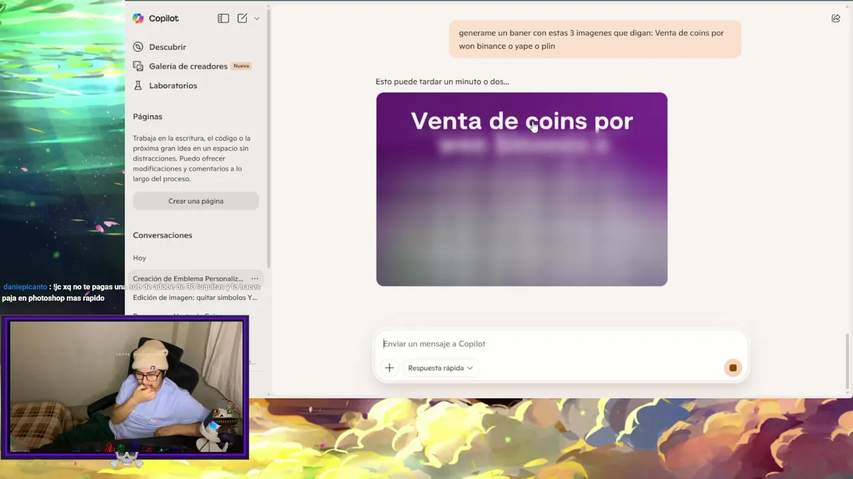Click the Galería de creadores icon

pos(138,67)
